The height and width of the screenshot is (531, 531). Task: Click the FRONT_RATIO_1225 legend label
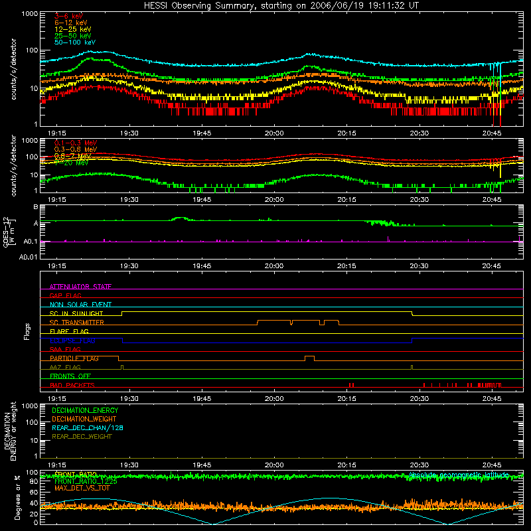coord(86,481)
